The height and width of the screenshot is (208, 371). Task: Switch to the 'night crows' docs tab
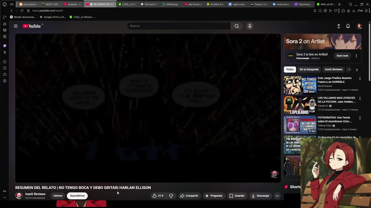tap(237, 4)
